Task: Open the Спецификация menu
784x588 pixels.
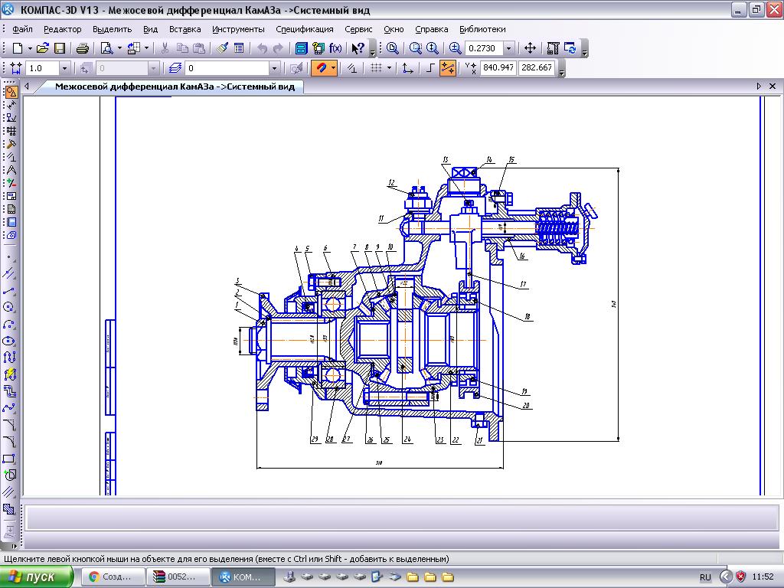Action: tap(304, 29)
